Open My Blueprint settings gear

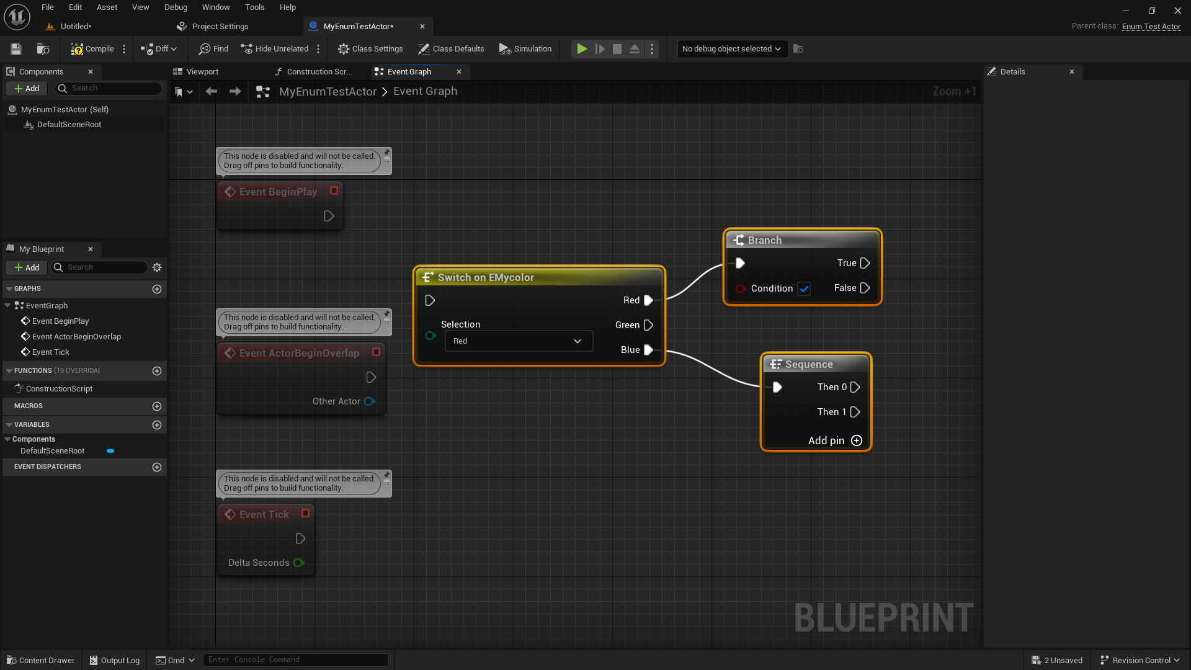pos(157,267)
